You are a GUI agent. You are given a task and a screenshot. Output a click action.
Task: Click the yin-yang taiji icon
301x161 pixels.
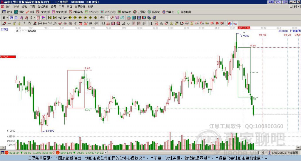[230, 23]
